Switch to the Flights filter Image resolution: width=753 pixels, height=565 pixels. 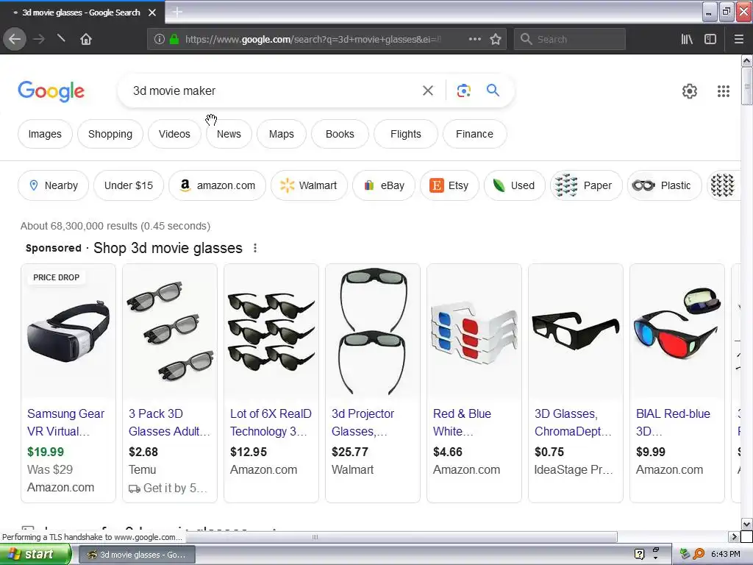pyautogui.click(x=406, y=134)
